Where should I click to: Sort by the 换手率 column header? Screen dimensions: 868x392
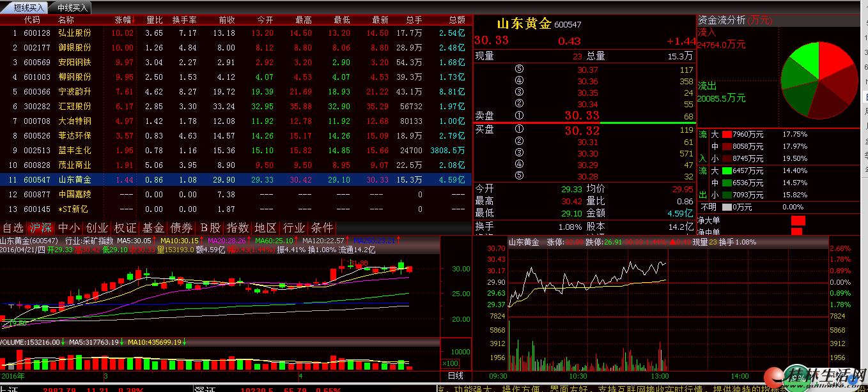click(184, 20)
